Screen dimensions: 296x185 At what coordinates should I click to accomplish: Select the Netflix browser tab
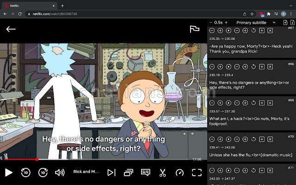29,6
